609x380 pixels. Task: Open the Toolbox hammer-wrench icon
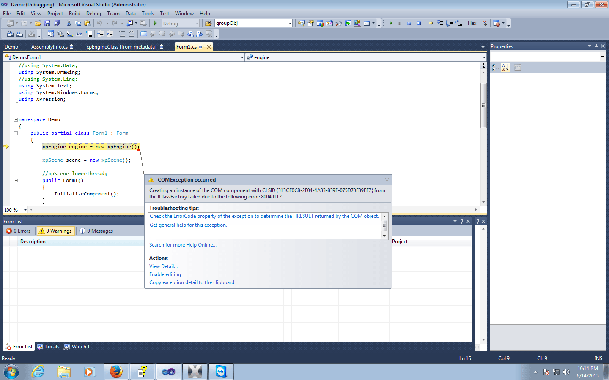(x=339, y=23)
